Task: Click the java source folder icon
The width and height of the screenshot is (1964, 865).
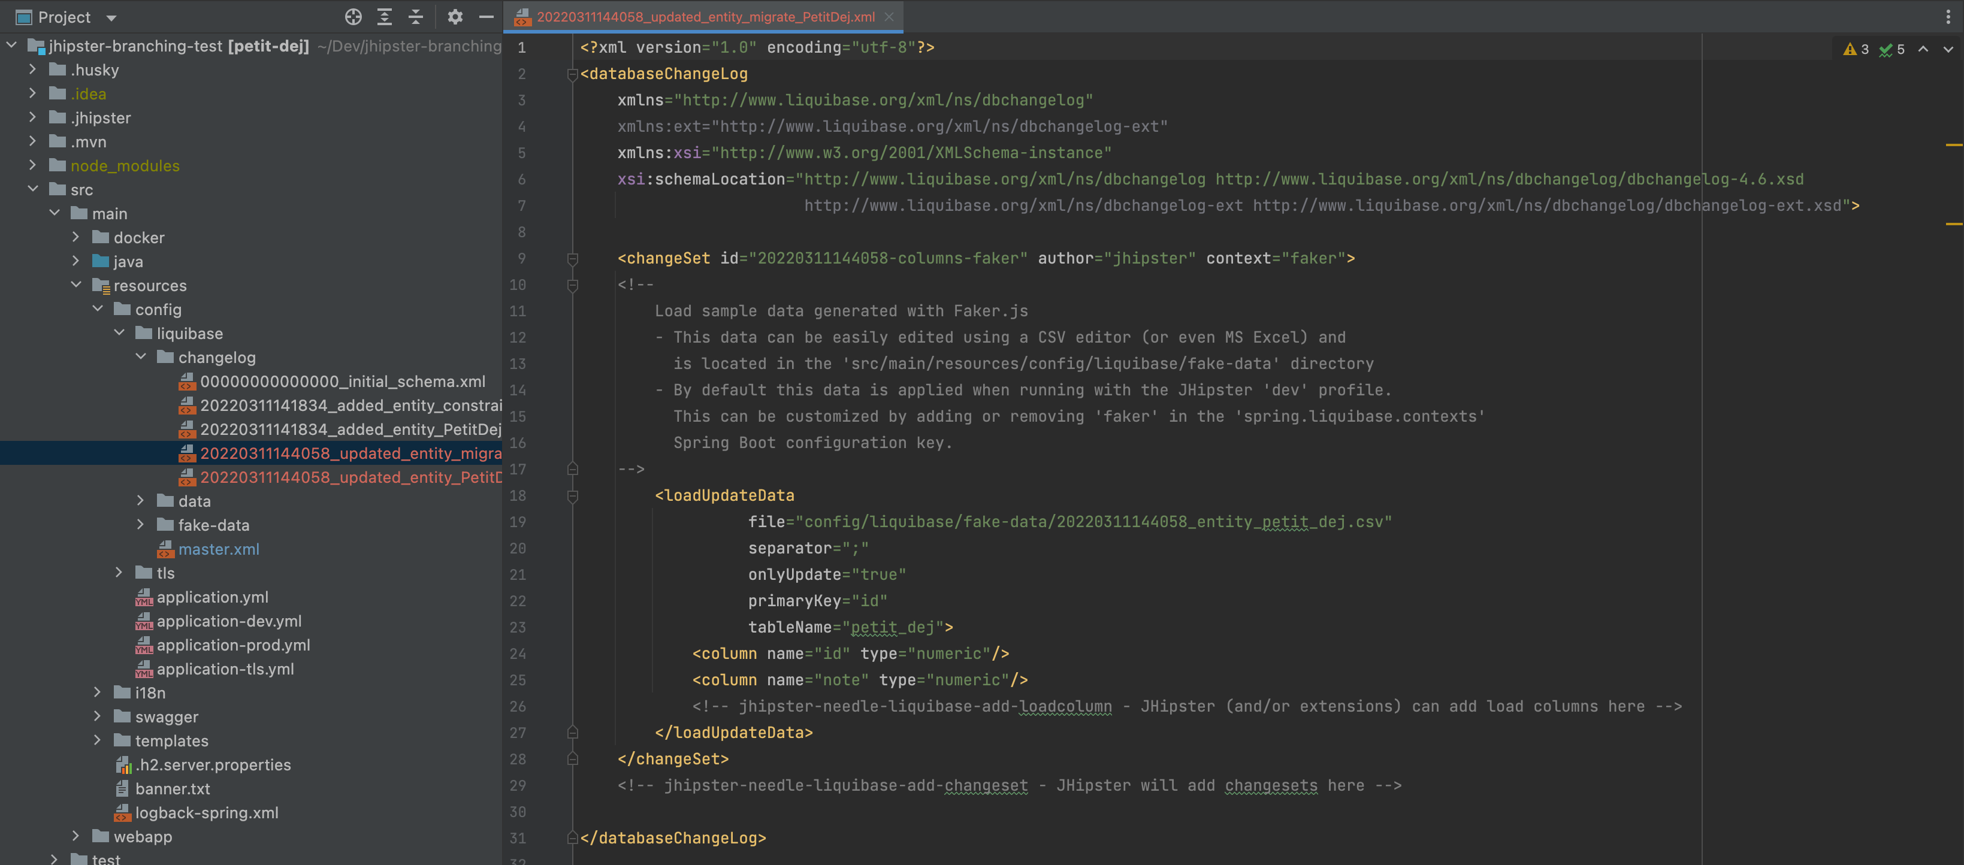Action: pos(101,261)
